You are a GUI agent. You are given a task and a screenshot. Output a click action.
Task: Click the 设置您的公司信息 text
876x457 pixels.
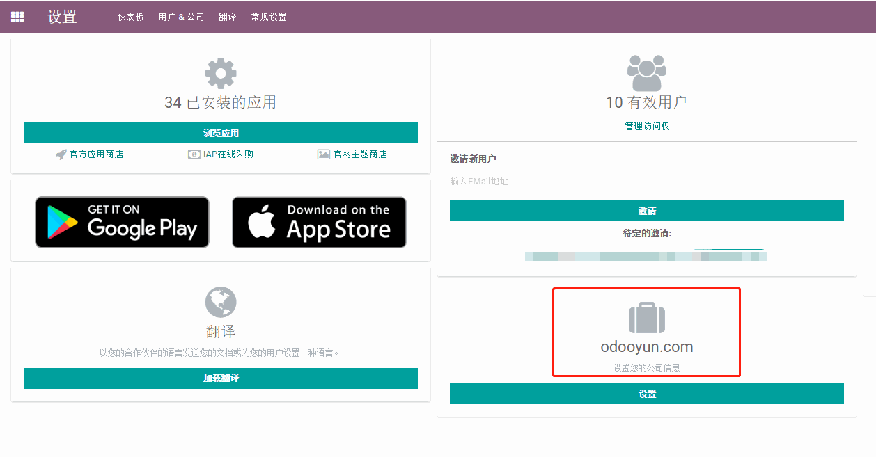(x=647, y=368)
